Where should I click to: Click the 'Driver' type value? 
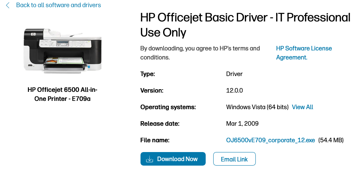coord(234,74)
